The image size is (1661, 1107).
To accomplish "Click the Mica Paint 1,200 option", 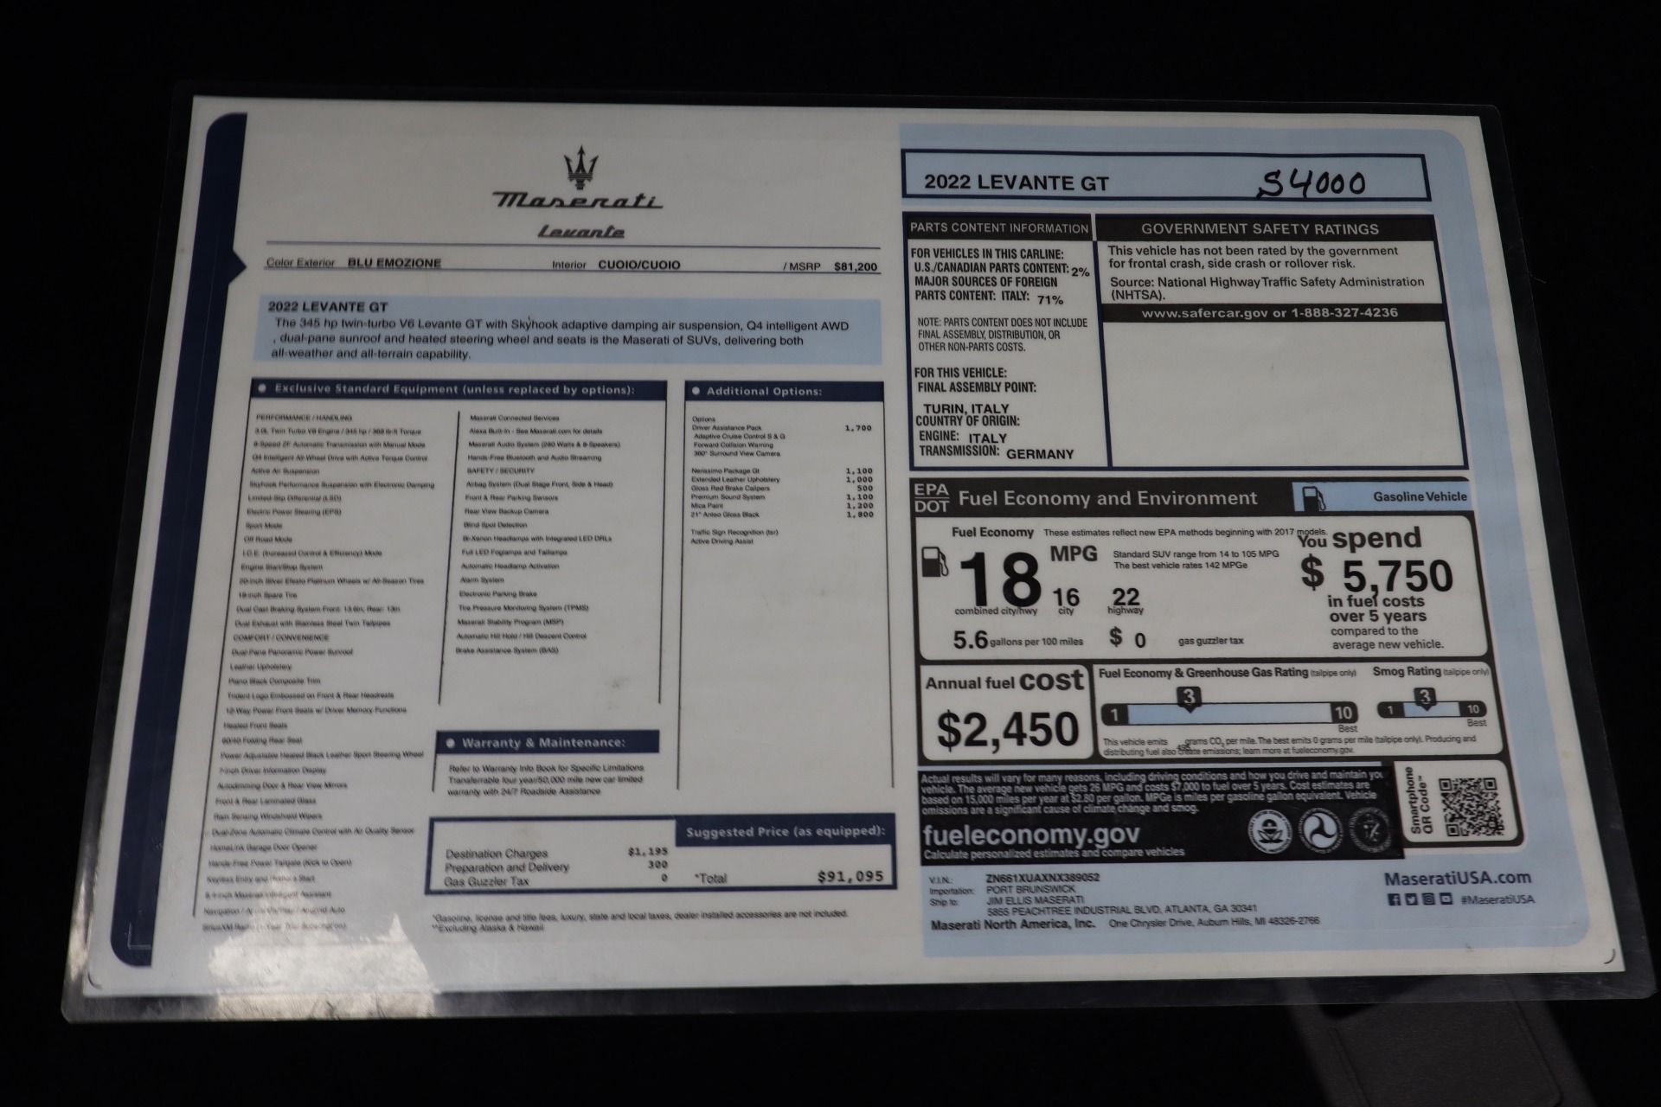I will coord(781,506).
